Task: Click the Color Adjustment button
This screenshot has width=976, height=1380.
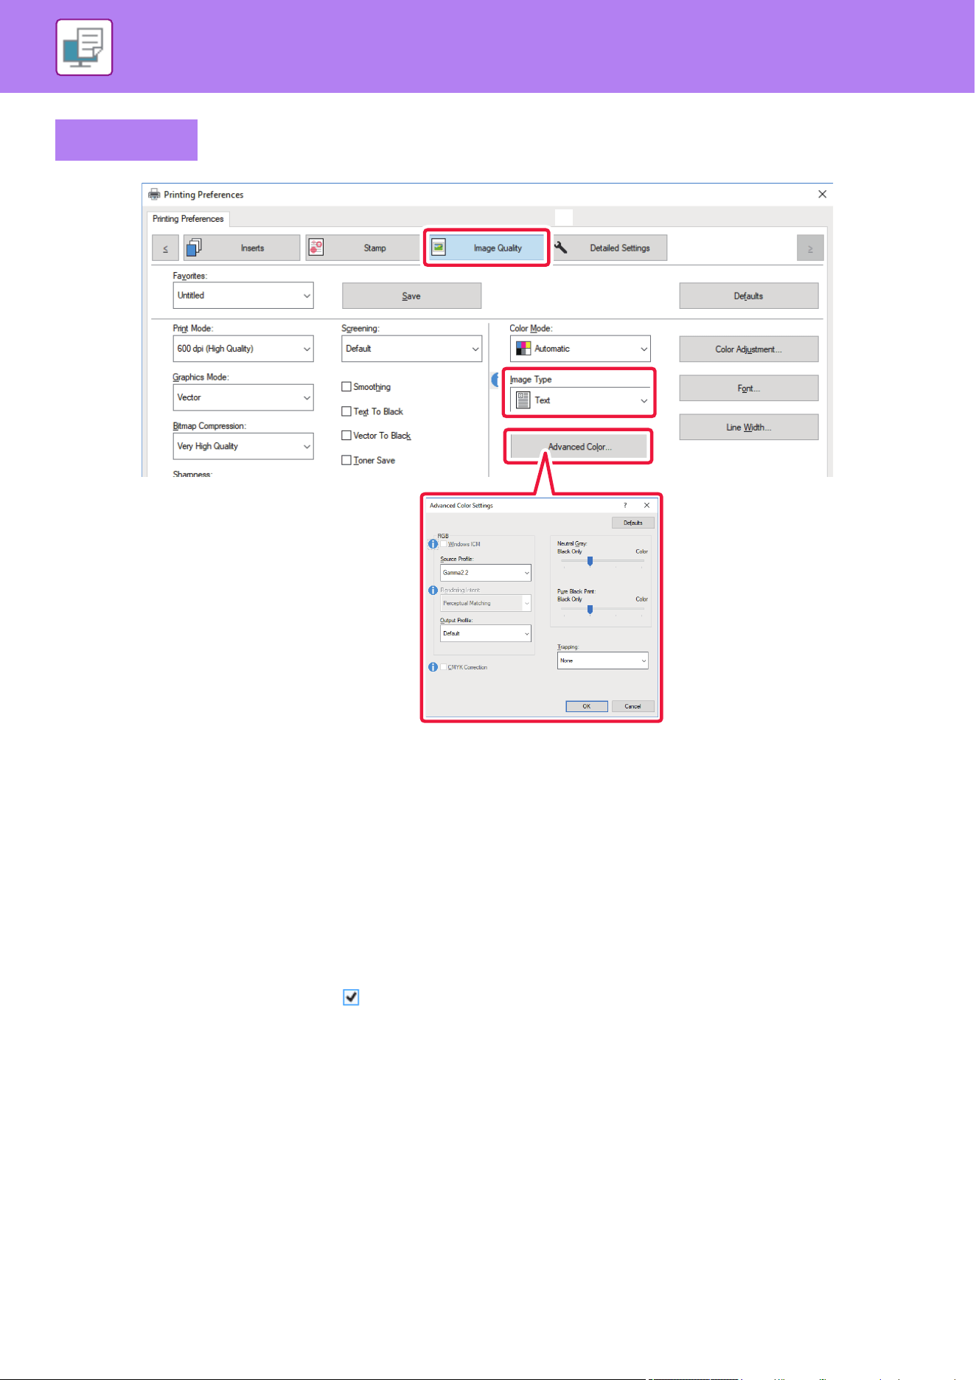Action: click(748, 349)
